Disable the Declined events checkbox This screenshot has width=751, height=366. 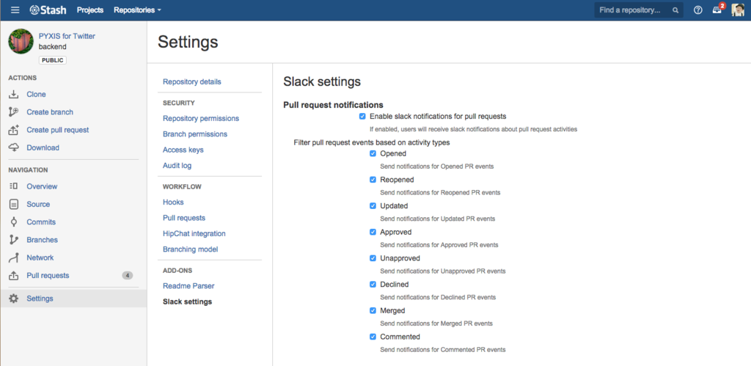[x=373, y=285]
